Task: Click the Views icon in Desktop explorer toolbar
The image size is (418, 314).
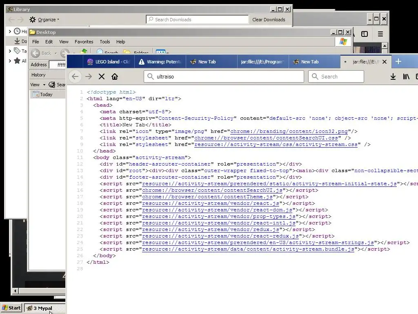Action: 160,52
